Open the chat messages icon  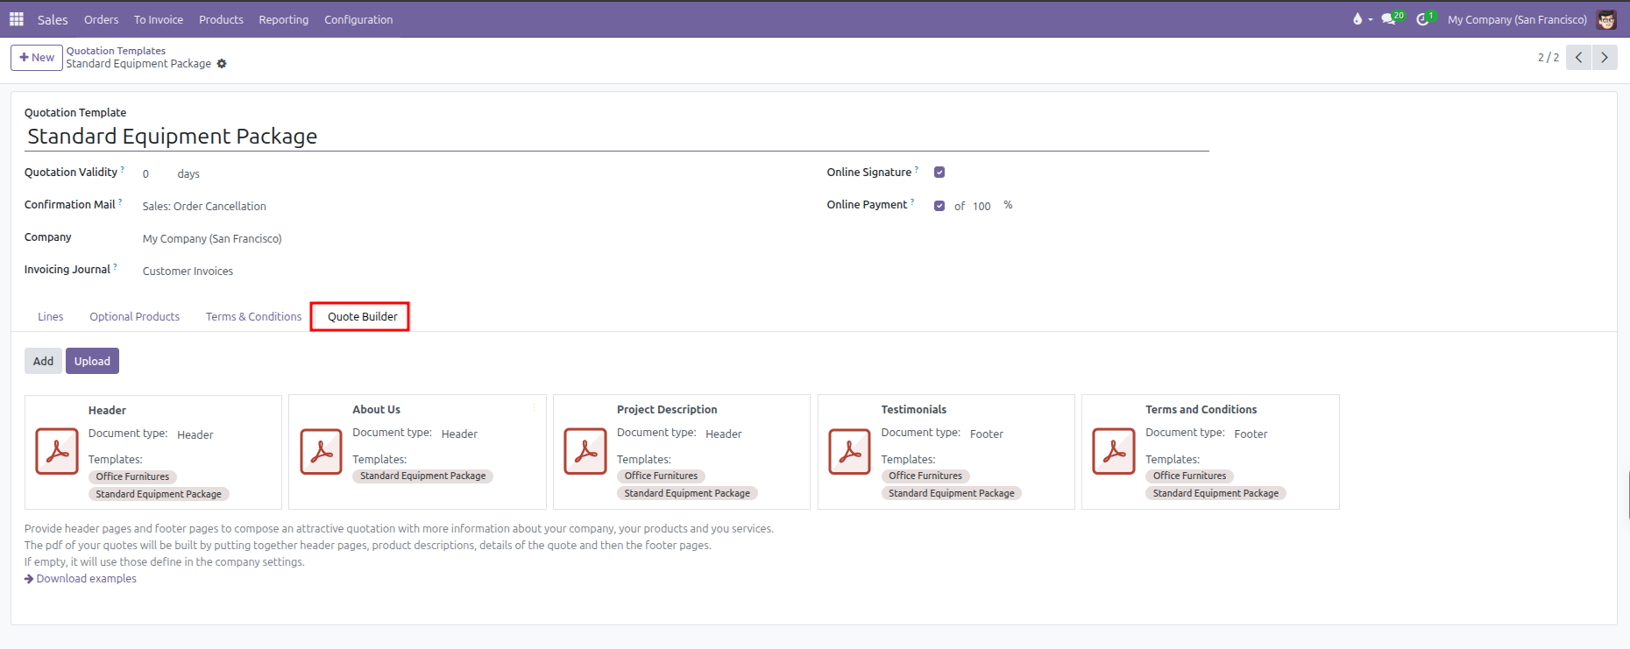1388,19
